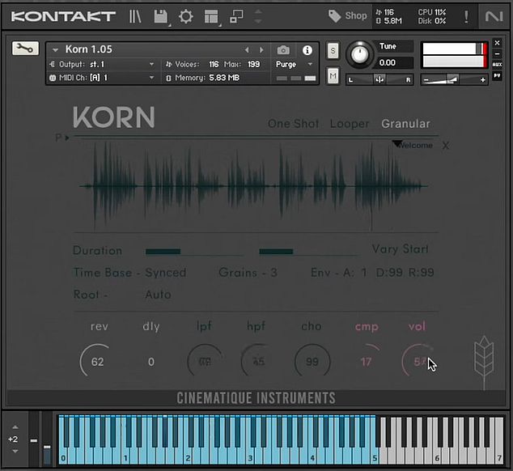The image size is (513, 471).
Task: Toggle the vol effect label
Action: 417,326
